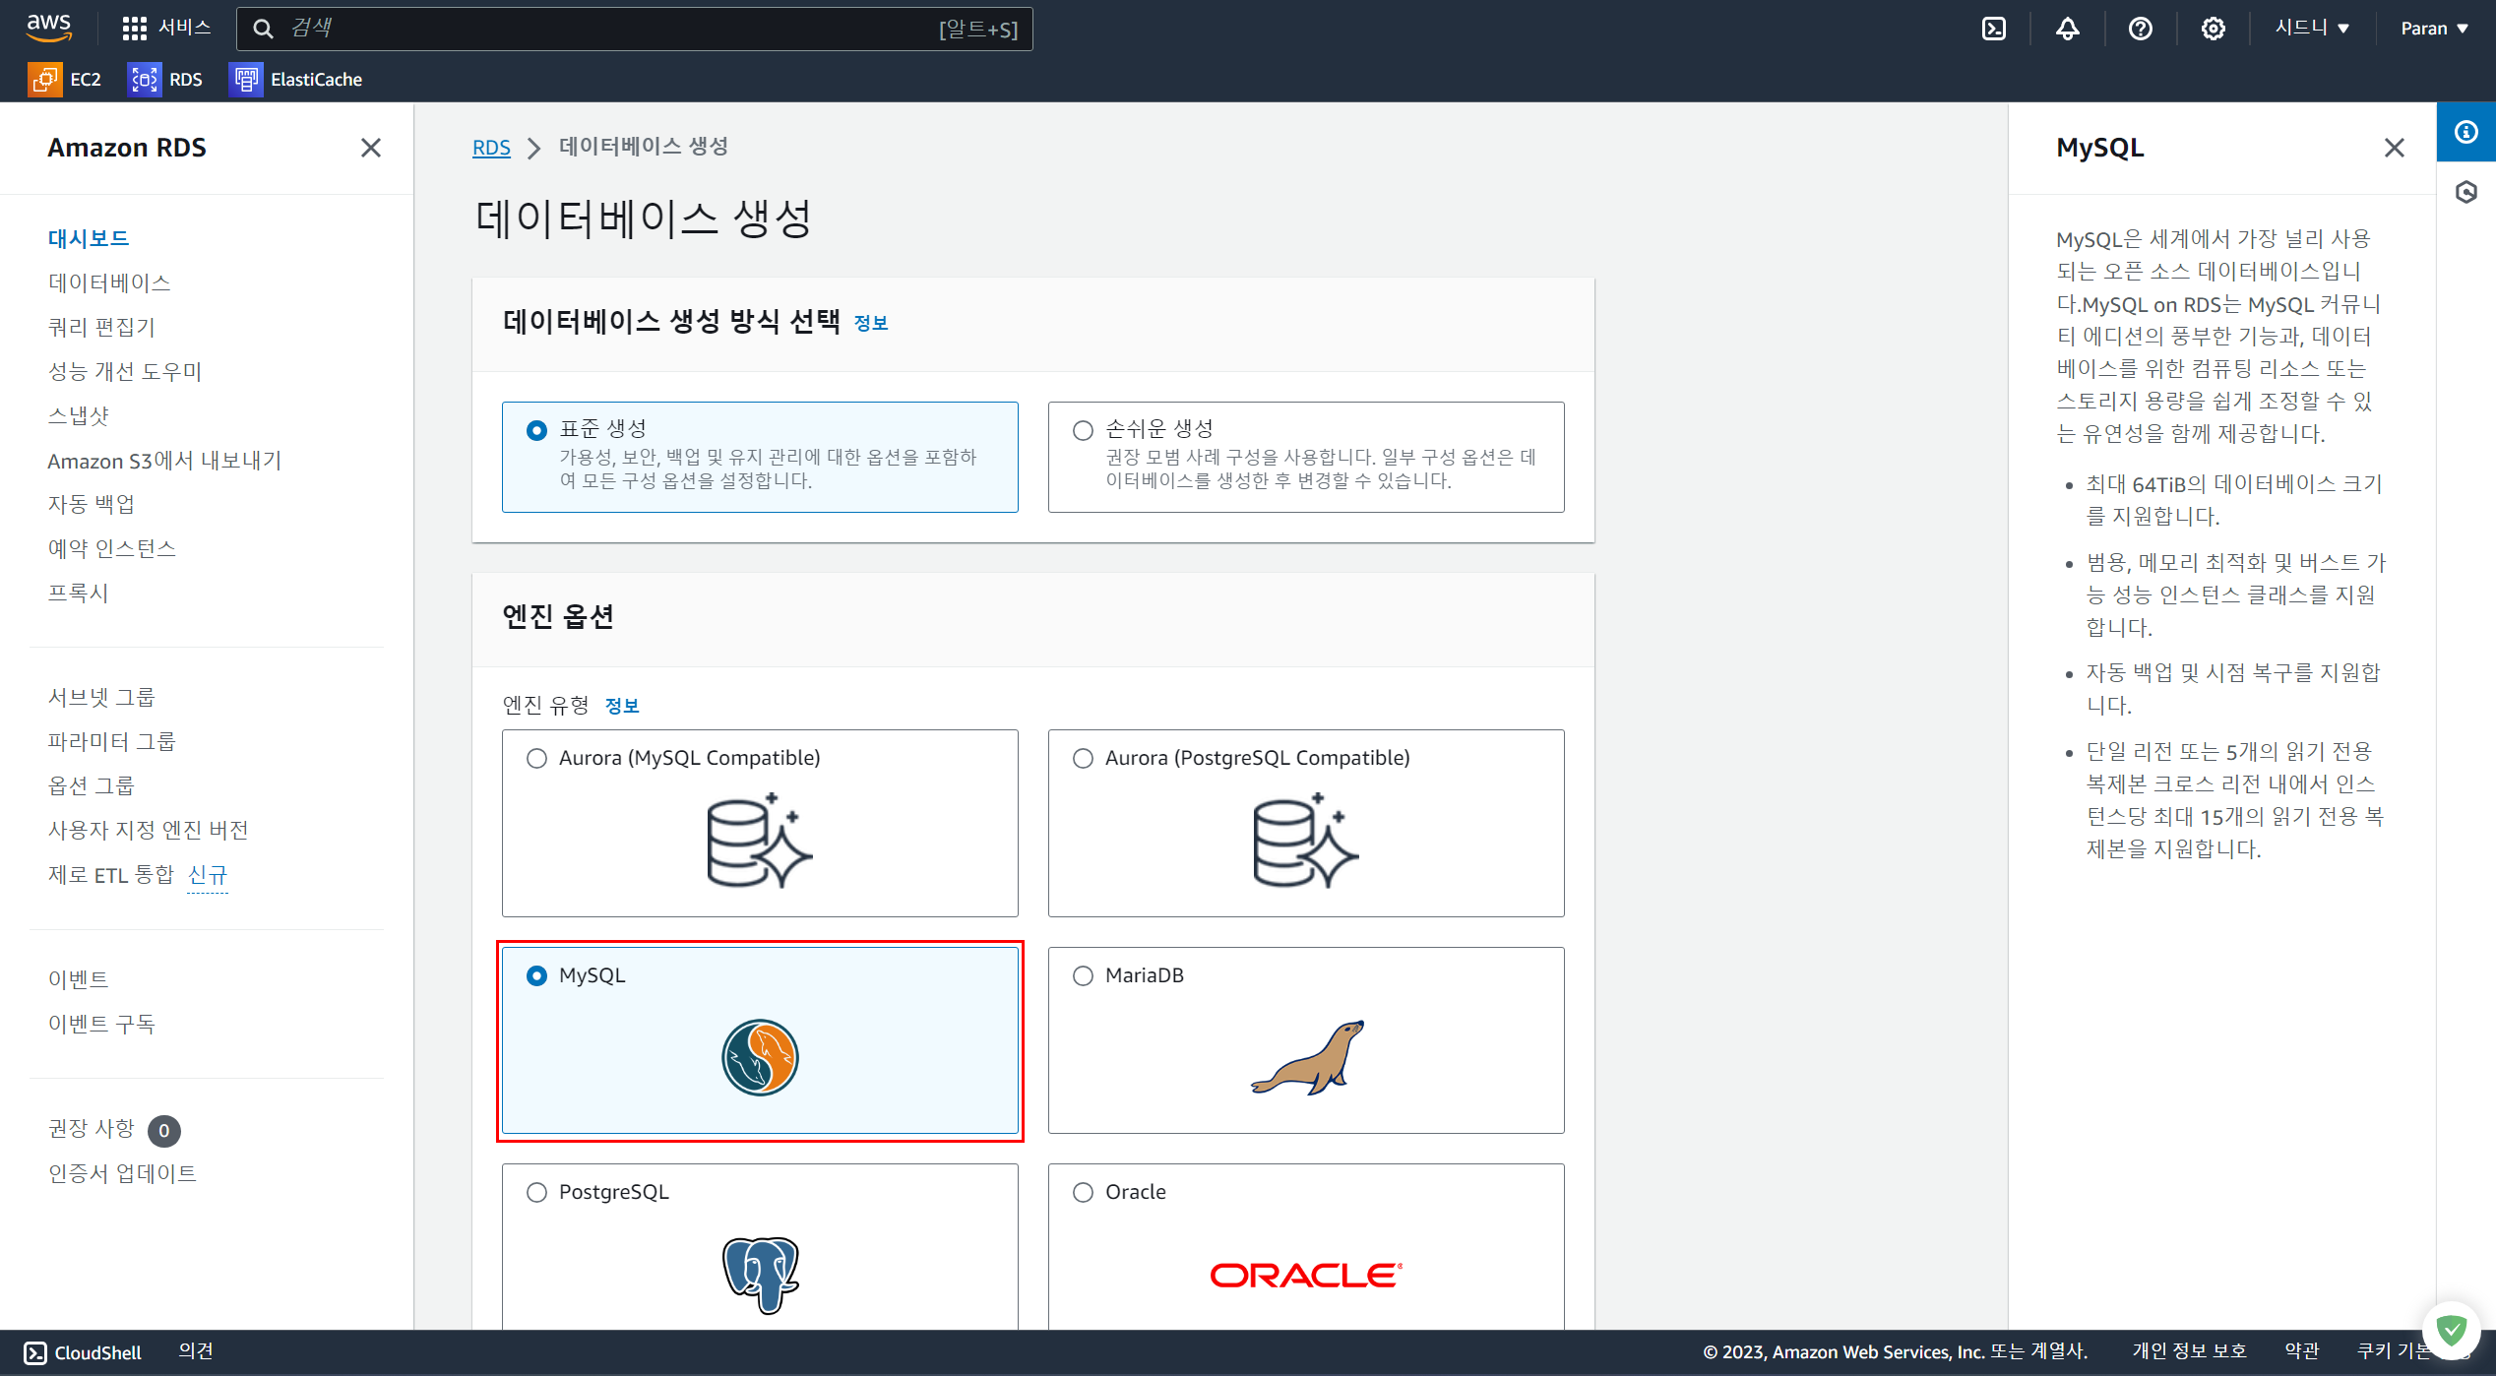The width and height of the screenshot is (2496, 1376).
Task: Open the EC2 shortcut icon
Action: pyautogui.click(x=44, y=80)
